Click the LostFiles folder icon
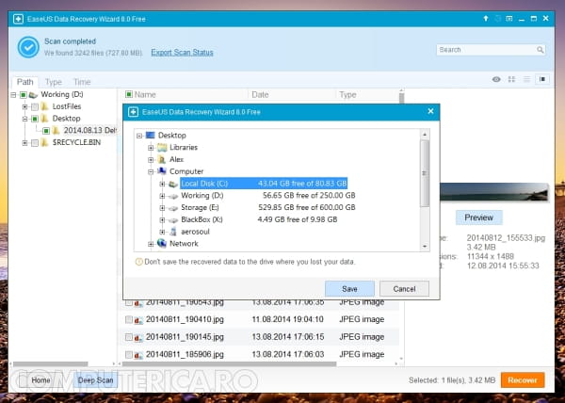The width and height of the screenshot is (565, 403). [44, 106]
